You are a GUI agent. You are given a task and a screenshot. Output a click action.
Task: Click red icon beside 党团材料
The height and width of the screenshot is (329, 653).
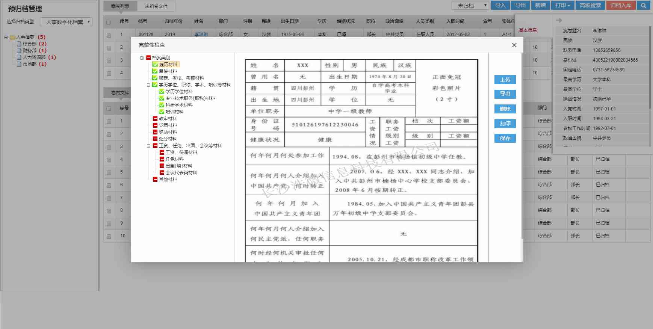pos(155,125)
